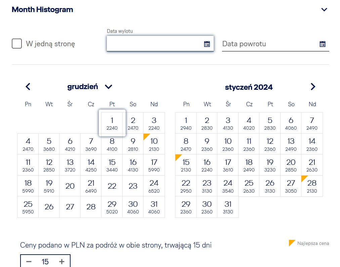Choose December 24 priced 6520
Image resolution: width=340 pixels, height=267 pixels.
[154, 186]
